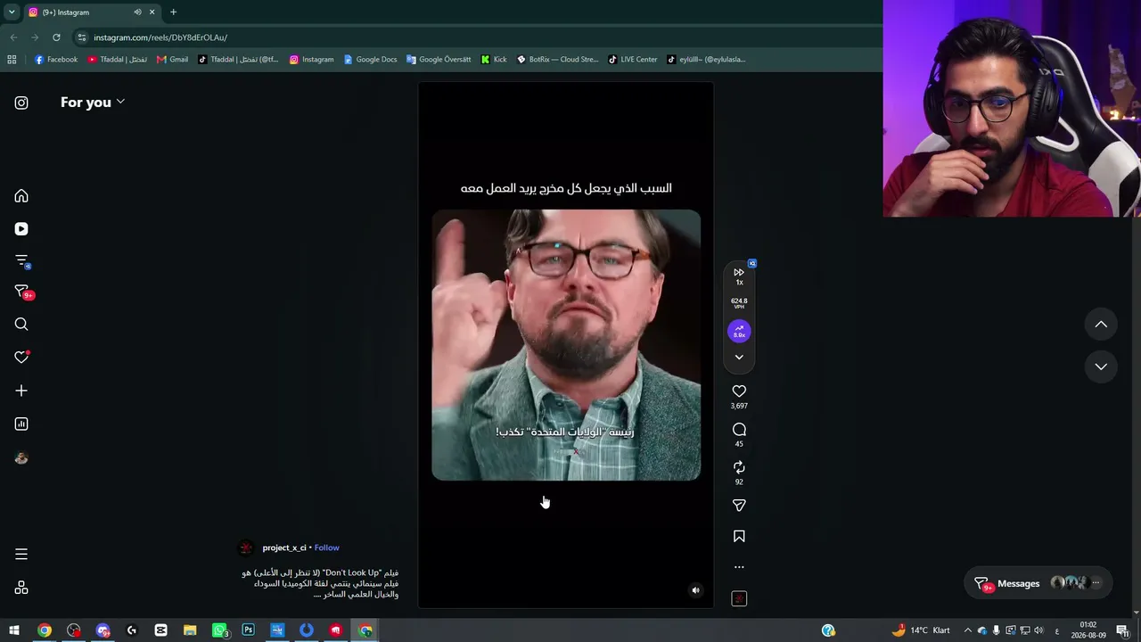
Task: Expand the extension panel chevron under 8.9x
Action: point(739,358)
